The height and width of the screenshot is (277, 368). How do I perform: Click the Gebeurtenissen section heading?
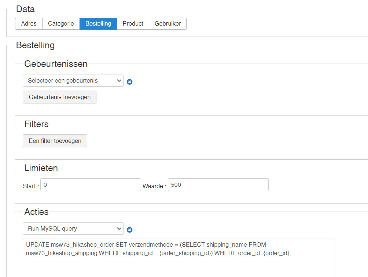click(56, 64)
